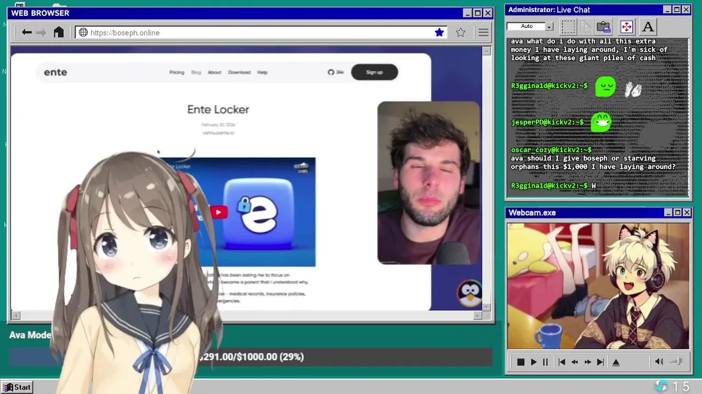
Task: Open the About nav item
Action: click(214, 72)
